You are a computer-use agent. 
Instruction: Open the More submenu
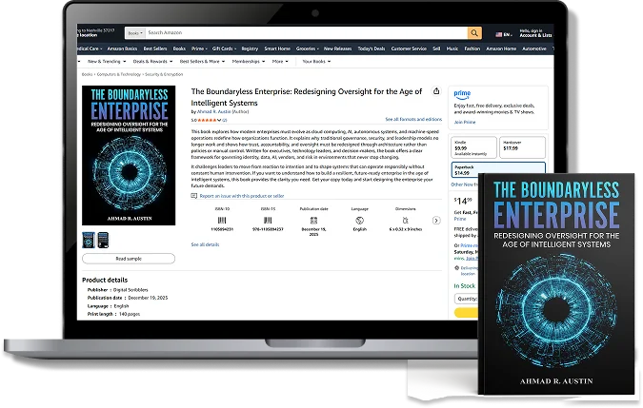point(280,62)
